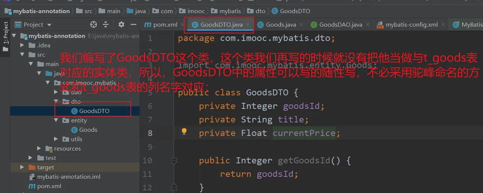Switch to the Goods.java editor tab
This screenshot has height=193, width=483.
point(280,25)
